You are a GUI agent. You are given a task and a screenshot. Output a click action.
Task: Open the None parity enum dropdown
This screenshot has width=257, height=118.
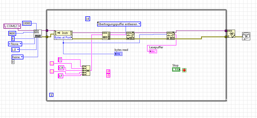click(x=20, y=44)
